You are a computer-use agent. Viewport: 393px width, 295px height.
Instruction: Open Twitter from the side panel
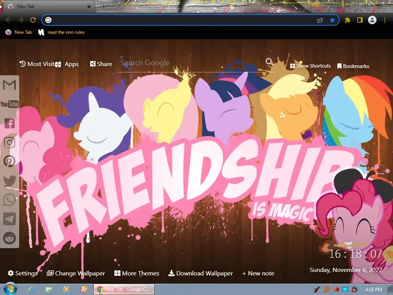[10, 181]
